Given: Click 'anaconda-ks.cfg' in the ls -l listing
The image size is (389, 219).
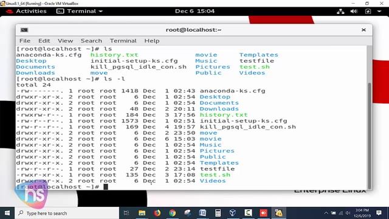Looking at the screenshot, I should point(233,91).
